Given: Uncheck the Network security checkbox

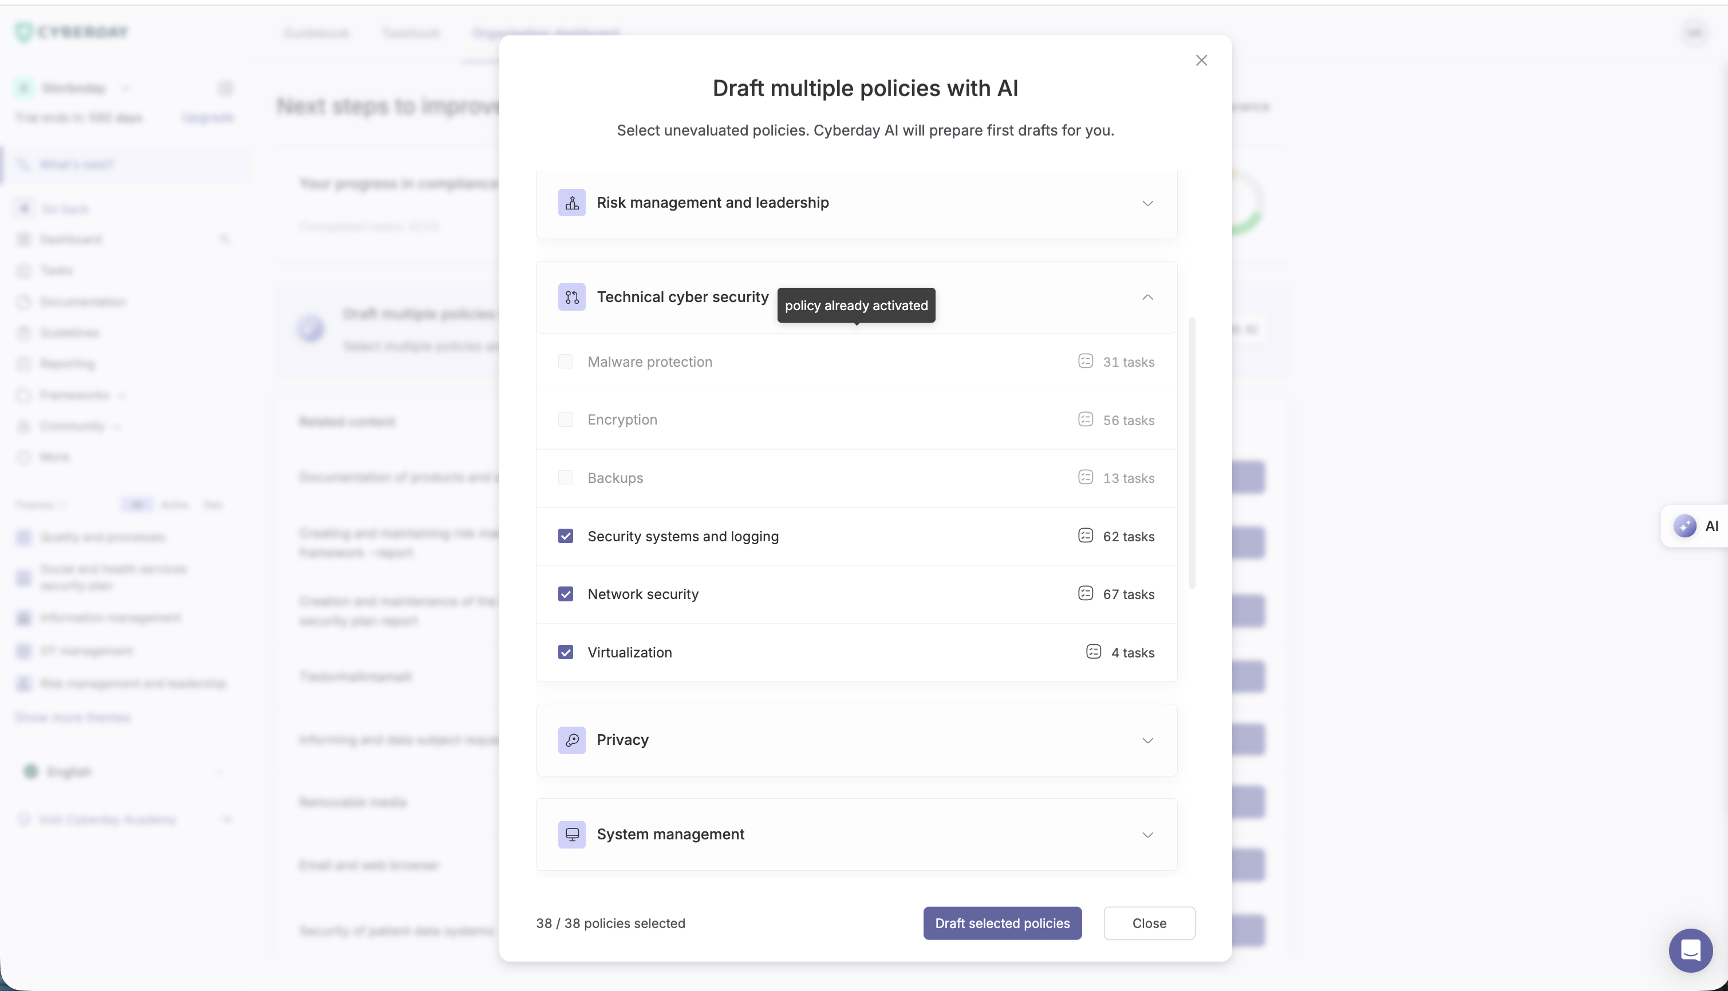Looking at the screenshot, I should (565, 594).
